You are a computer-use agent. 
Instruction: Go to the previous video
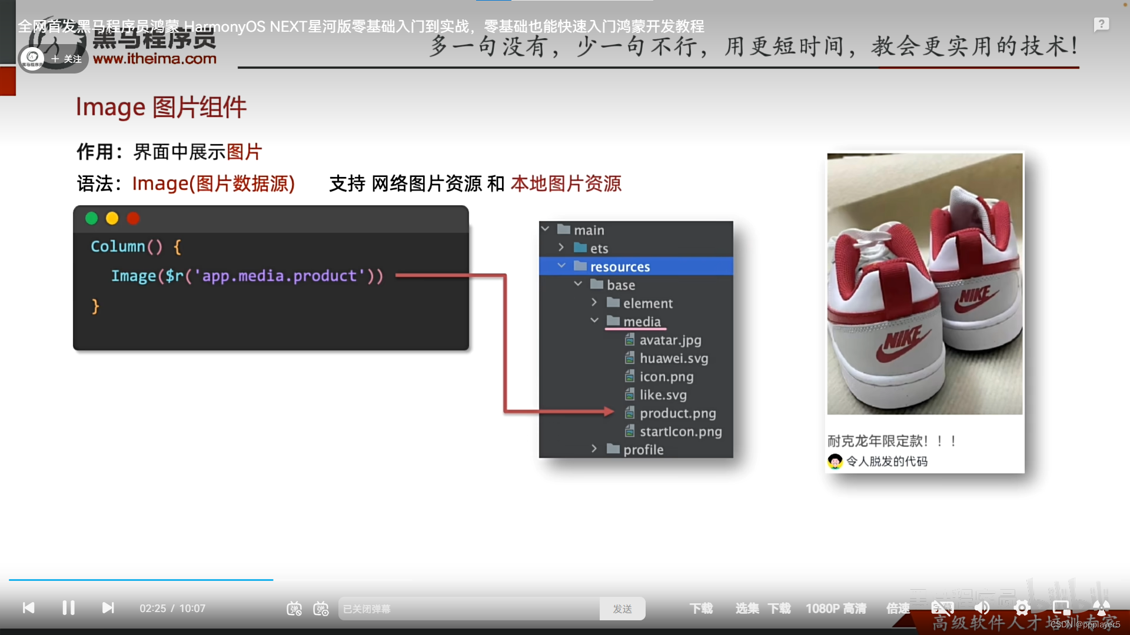tap(28, 608)
